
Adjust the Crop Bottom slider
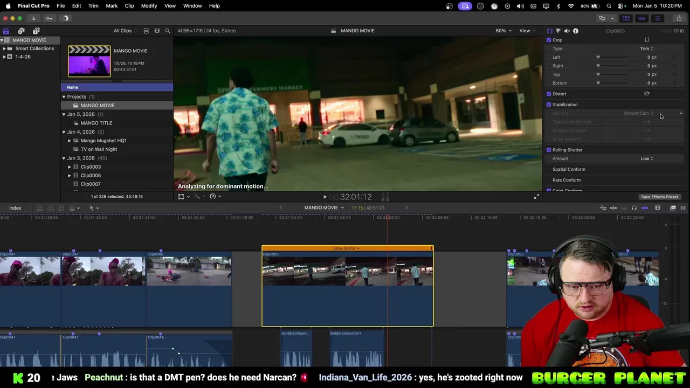(612, 83)
